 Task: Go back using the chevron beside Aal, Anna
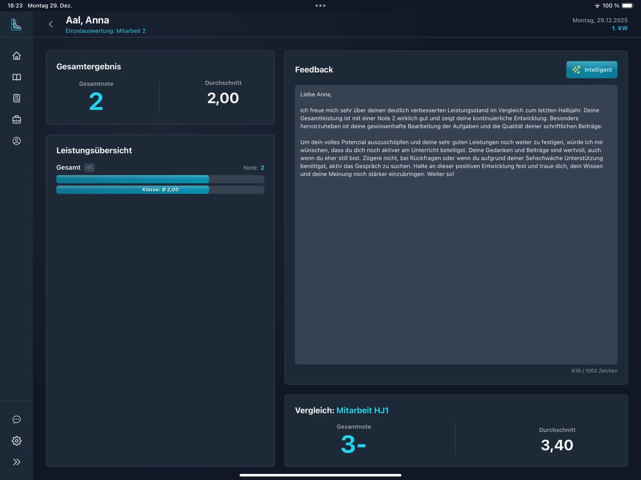click(x=51, y=24)
